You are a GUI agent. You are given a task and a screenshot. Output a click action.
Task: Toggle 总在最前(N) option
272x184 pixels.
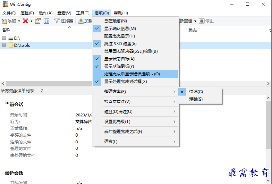136,21
